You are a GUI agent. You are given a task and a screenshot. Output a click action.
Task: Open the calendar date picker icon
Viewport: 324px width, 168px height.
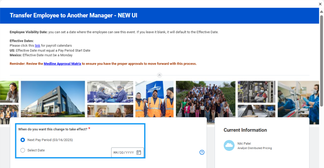click(139, 152)
